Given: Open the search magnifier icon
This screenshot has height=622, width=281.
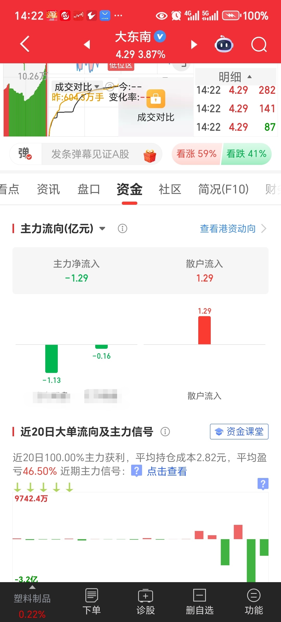Looking at the screenshot, I should tap(259, 45).
